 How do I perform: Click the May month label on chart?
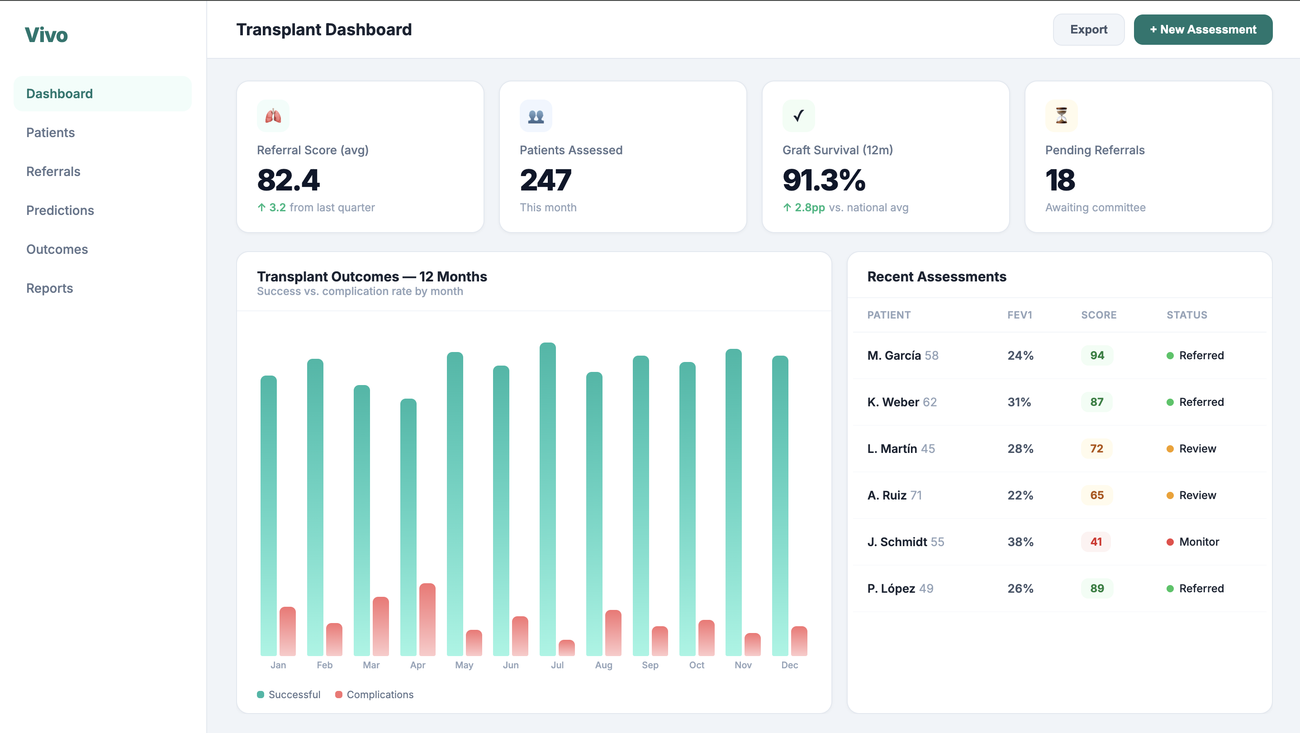[x=464, y=665]
